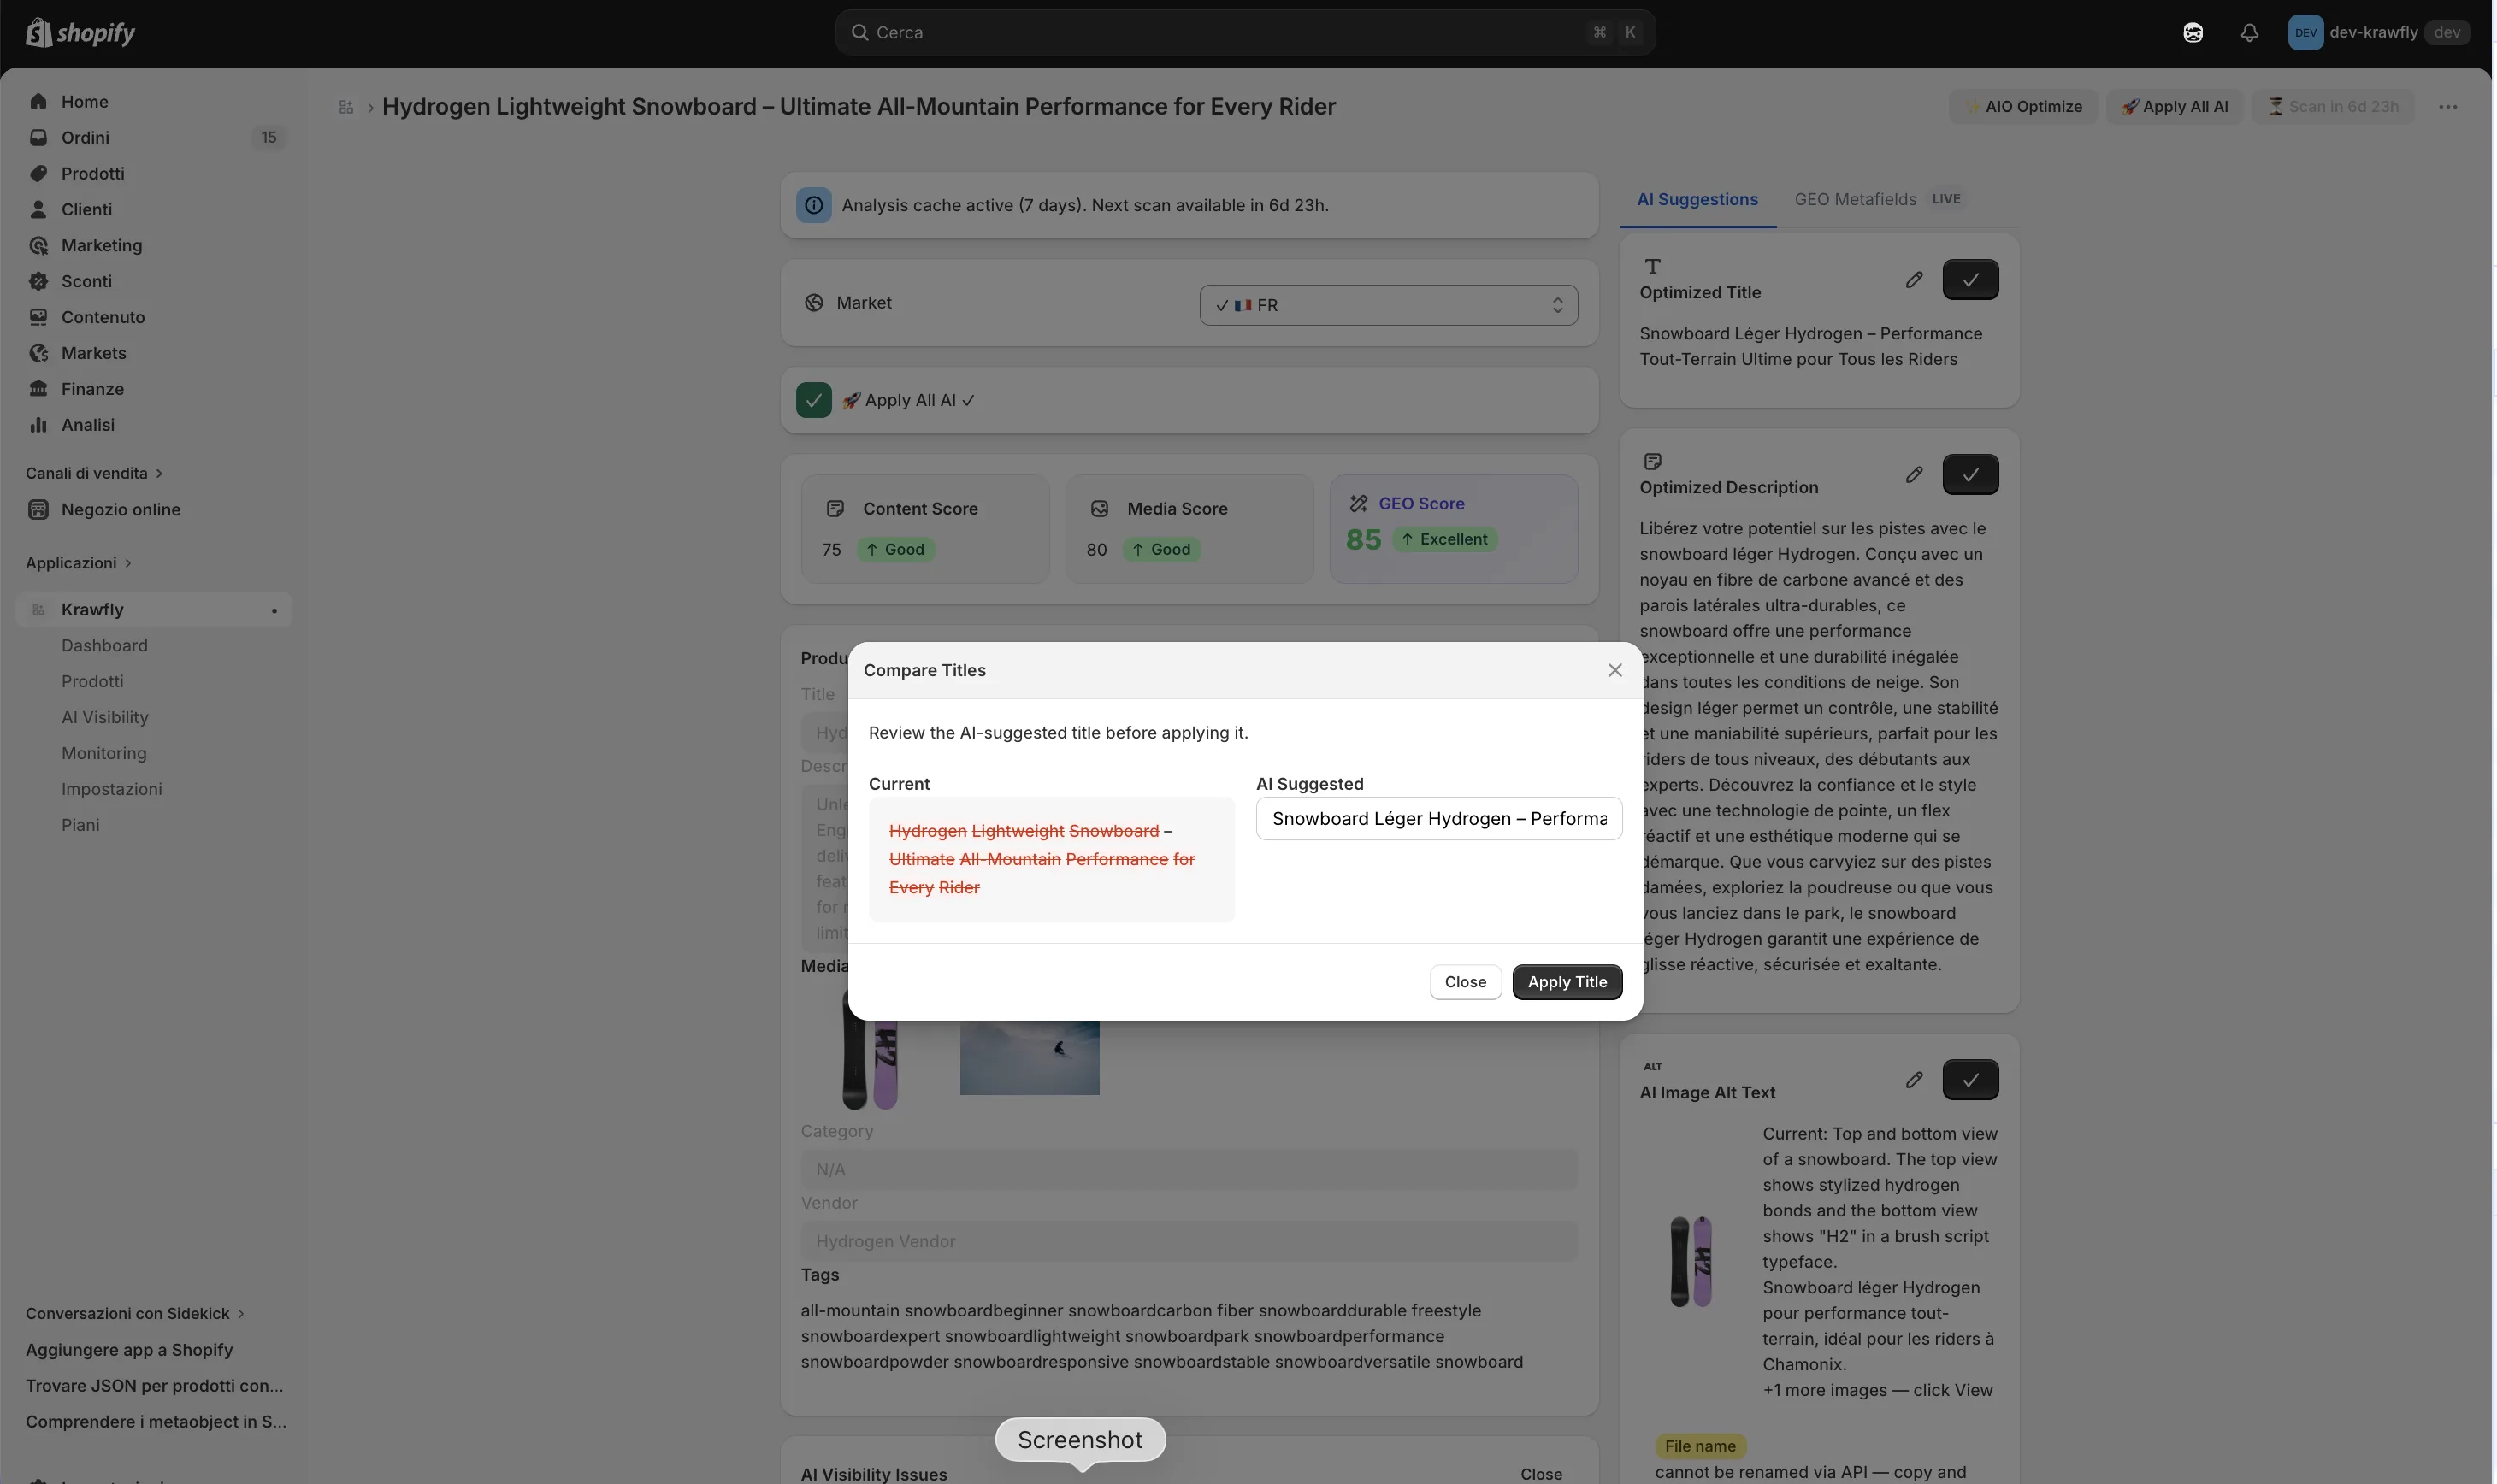Image resolution: width=2497 pixels, height=1484 pixels.
Task: Click AIO Optimize button
Action: (2022, 107)
